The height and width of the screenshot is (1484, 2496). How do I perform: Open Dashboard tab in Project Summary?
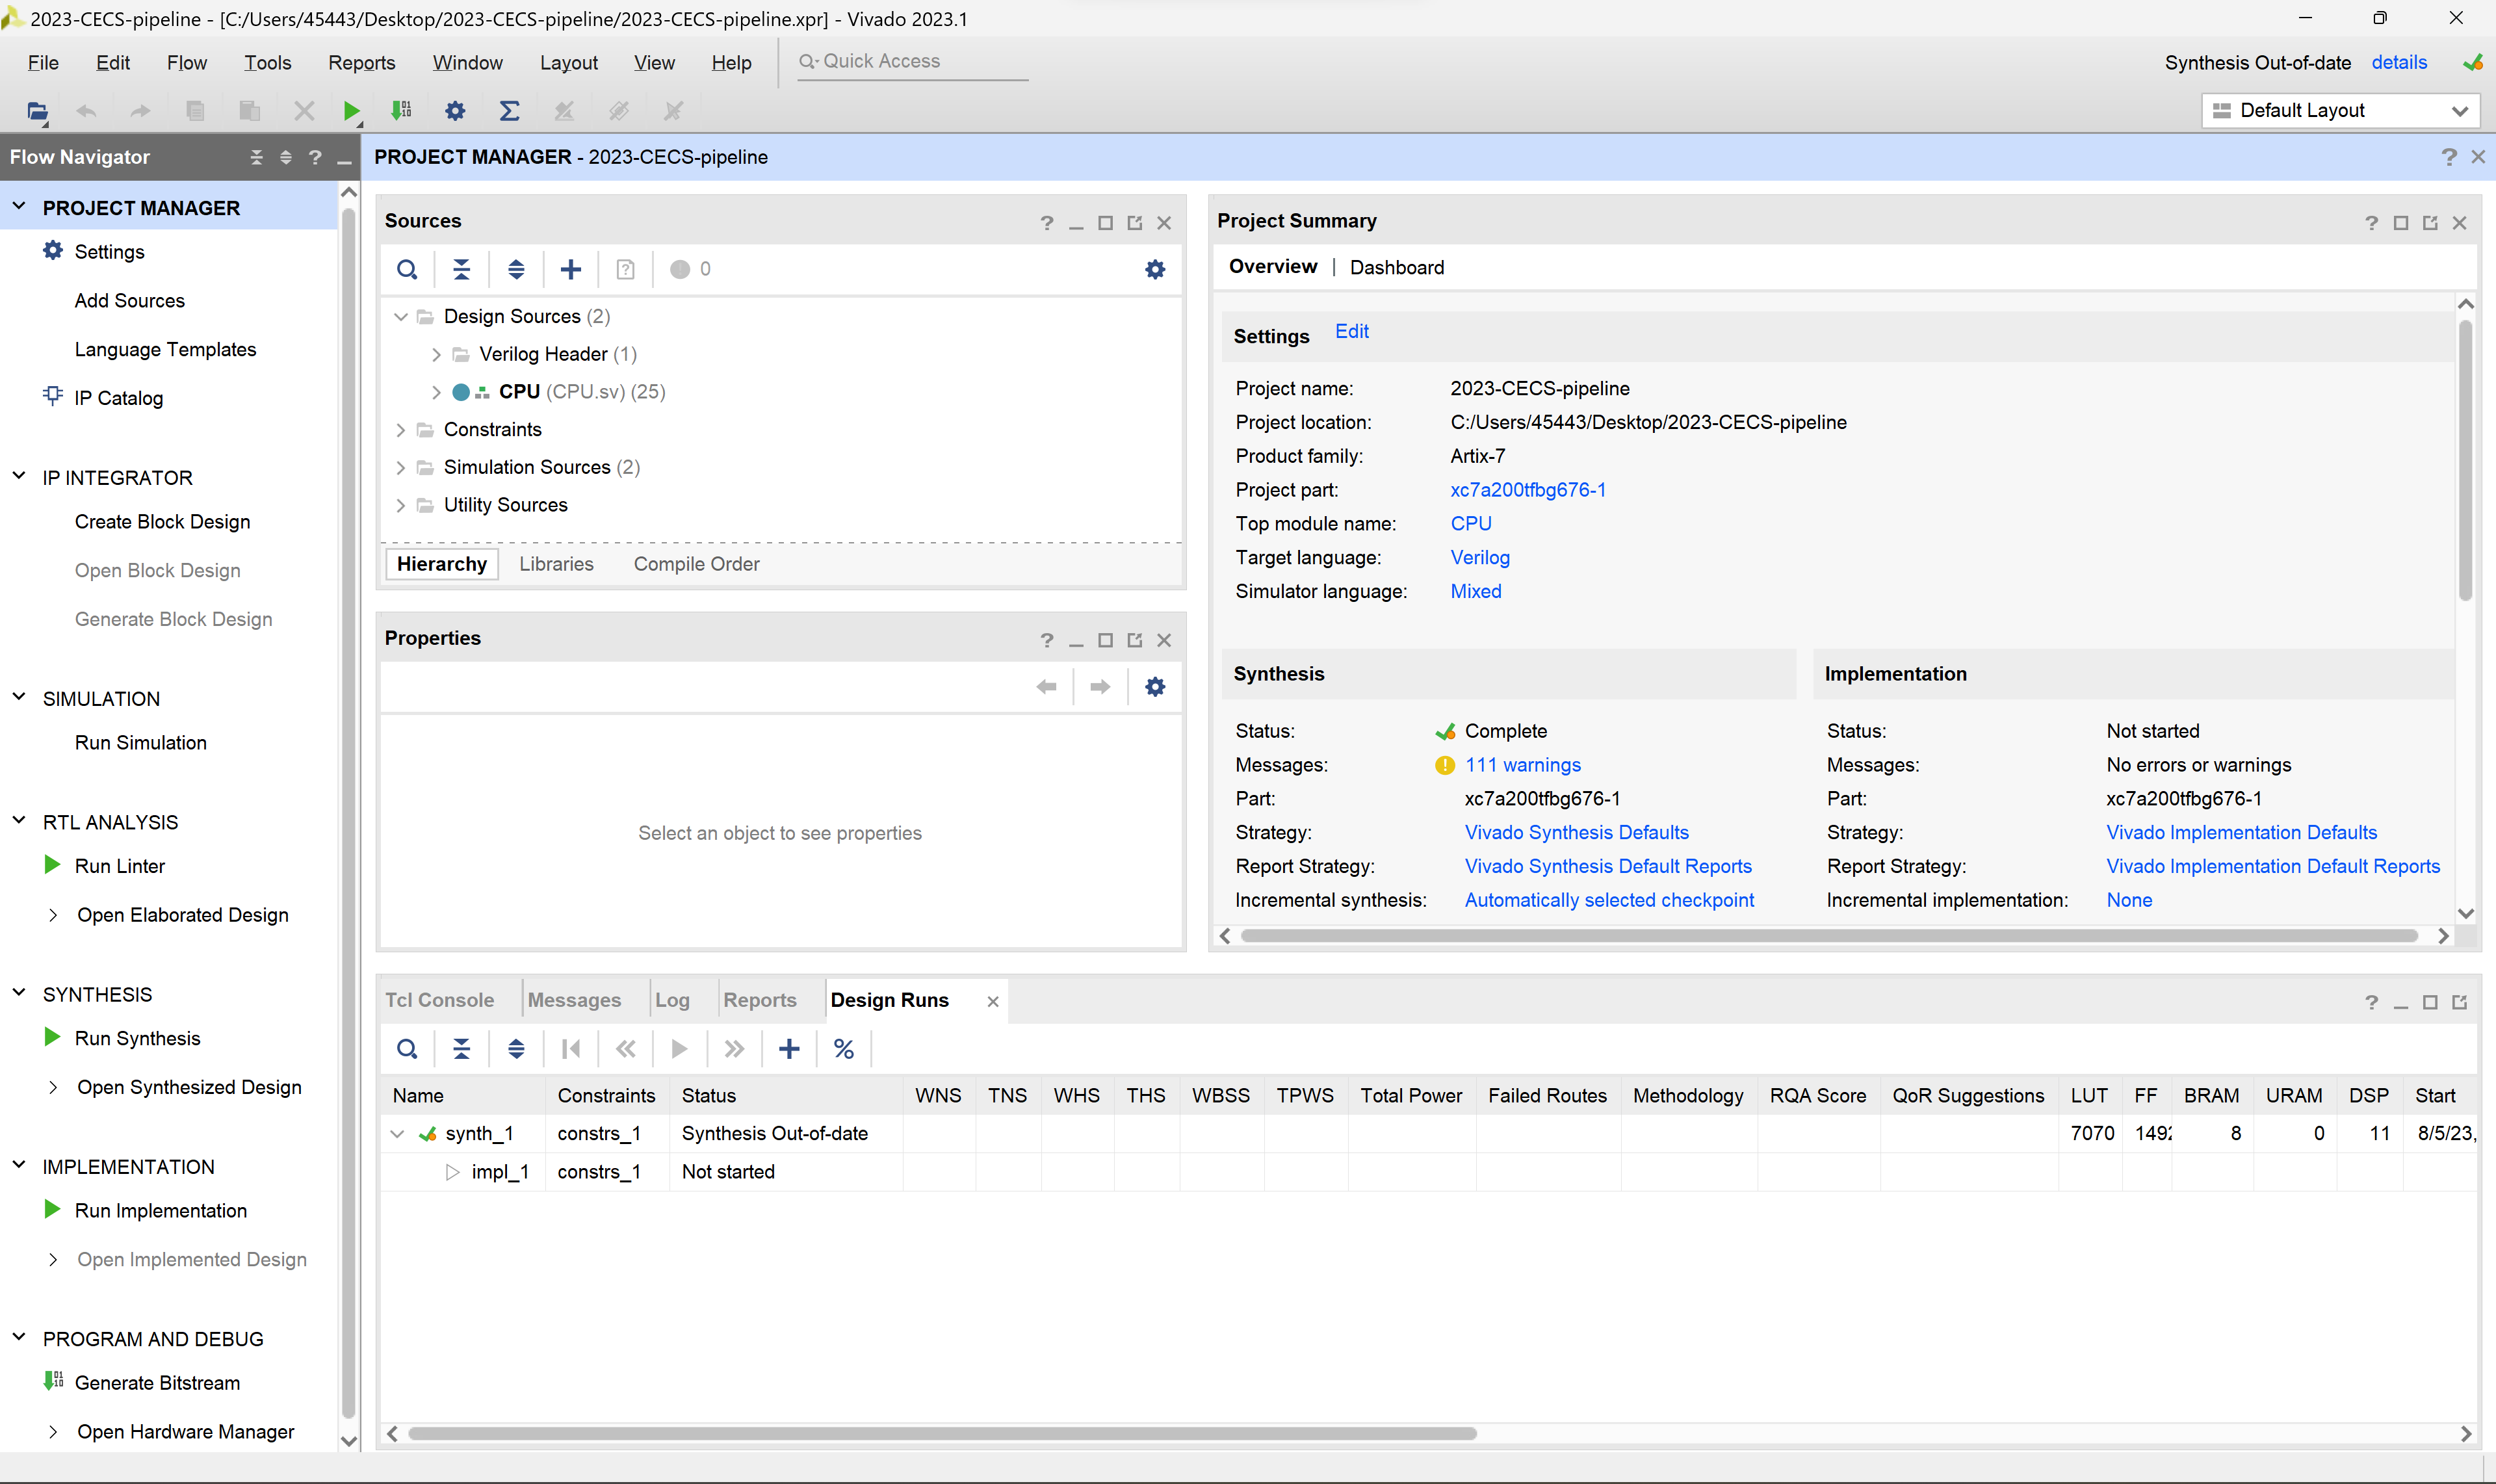1396,267
